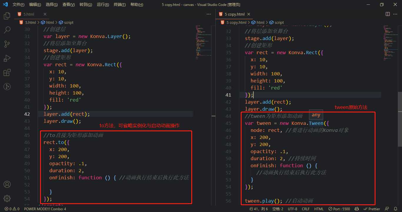Open the 编辑(E) menu
Image resolution: width=402 pixels, height=212 pixels.
tap(35, 5)
